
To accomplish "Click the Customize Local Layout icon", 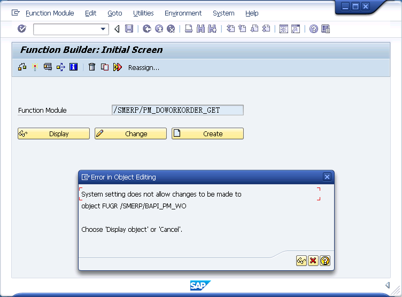I will coord(326,29).
